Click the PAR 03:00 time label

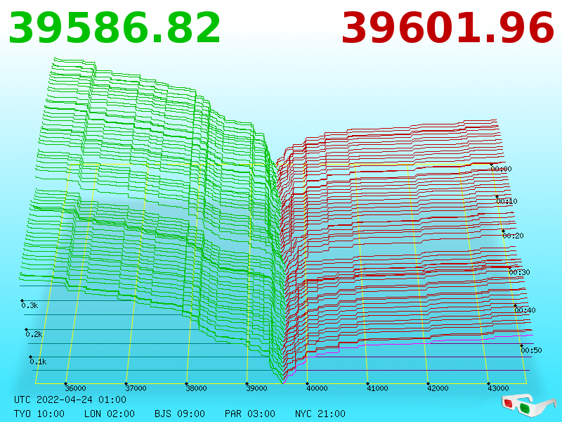[x=250, y=414]
